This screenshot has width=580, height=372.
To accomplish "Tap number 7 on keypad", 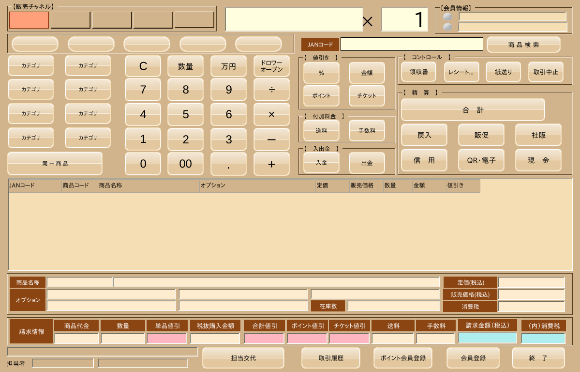I will click(143, 90).
